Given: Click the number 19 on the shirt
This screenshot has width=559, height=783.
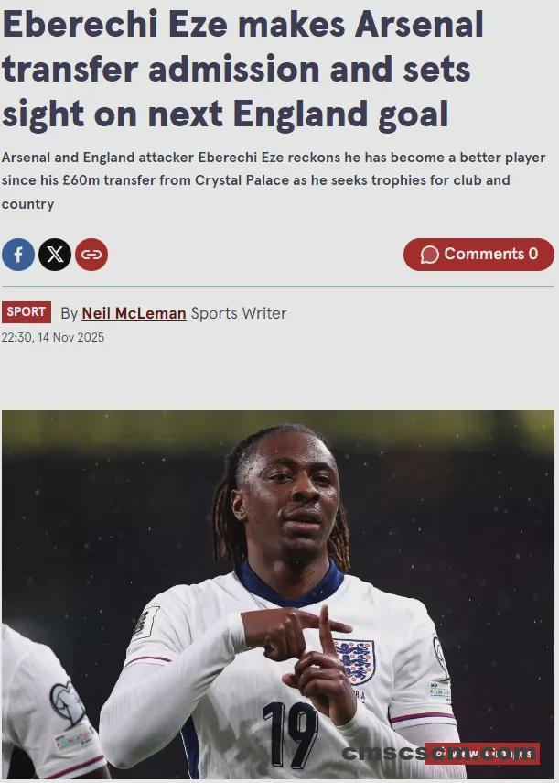Looking at the screenshot, I should point(290,734).
